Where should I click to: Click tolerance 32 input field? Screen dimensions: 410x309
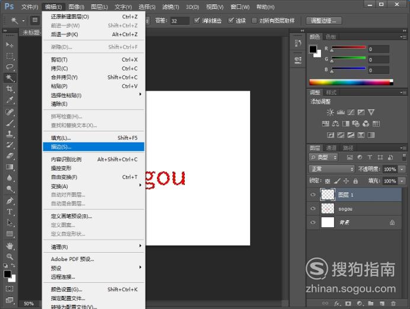click(x=180, y=21)
